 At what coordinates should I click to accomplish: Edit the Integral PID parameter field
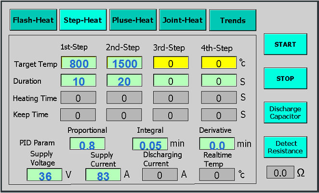click(150, 144)
